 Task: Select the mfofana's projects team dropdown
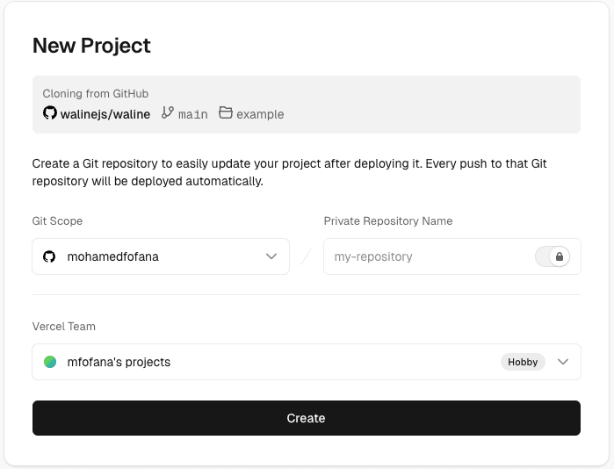pyautogui.click(x=264, y=362)
